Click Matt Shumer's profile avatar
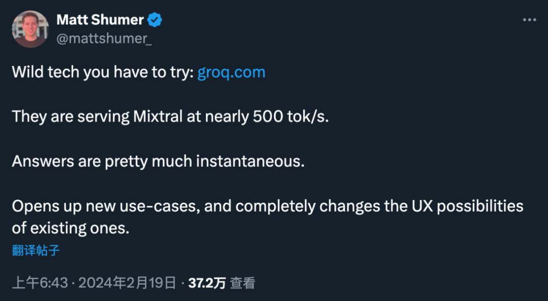 [x=30, y=29]
